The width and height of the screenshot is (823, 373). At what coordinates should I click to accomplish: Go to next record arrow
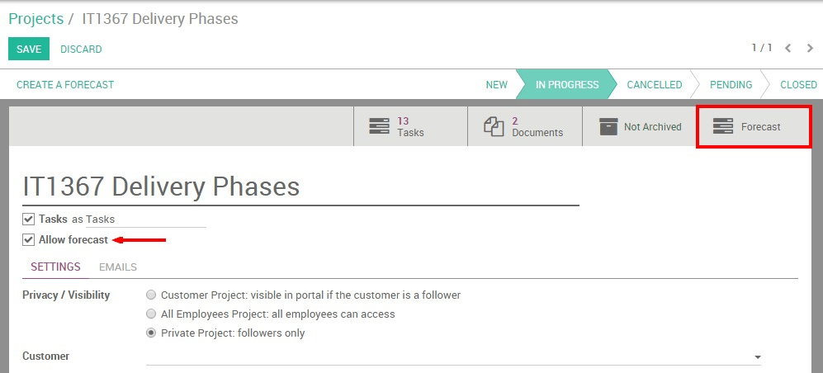point(810,49)
